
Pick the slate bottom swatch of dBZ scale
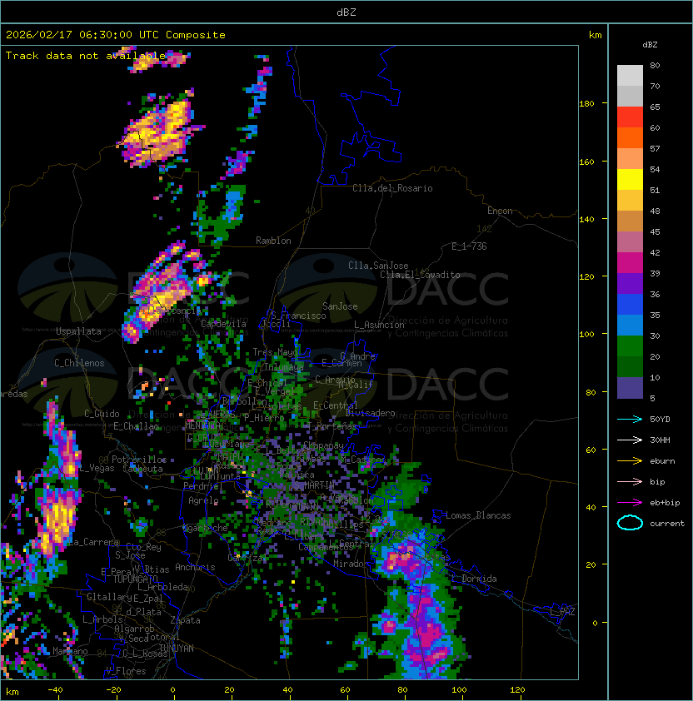coord(630,388)
